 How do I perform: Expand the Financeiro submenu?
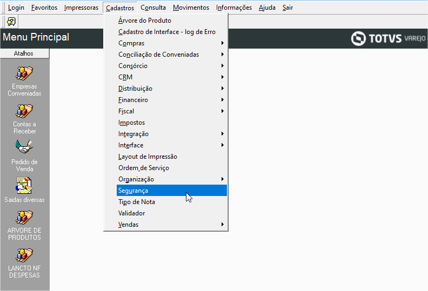coord(172,100)
